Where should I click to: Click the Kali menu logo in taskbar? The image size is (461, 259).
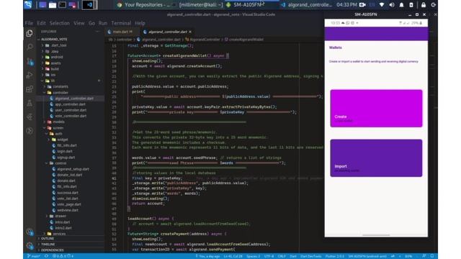(28, 5)
